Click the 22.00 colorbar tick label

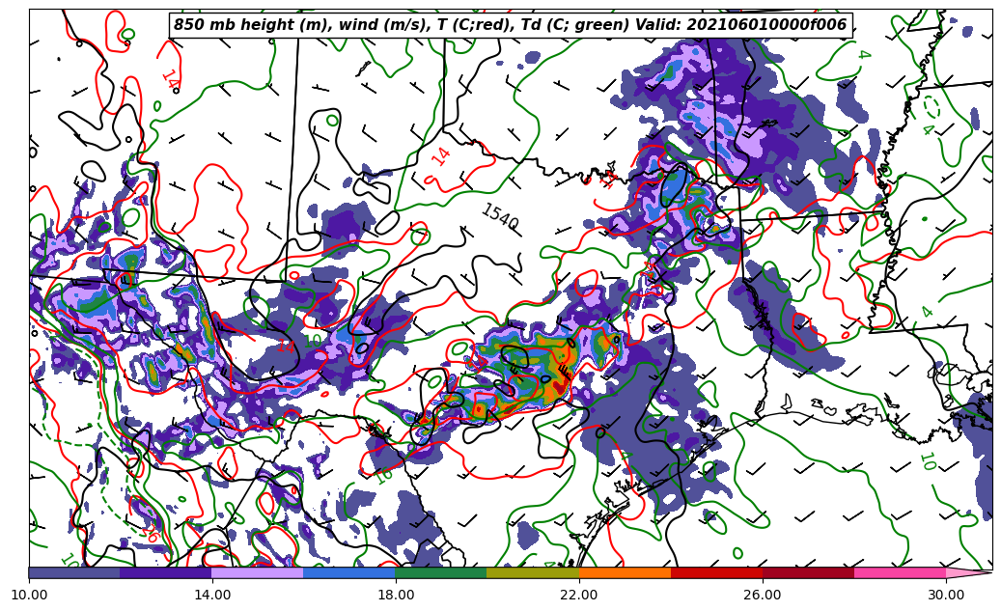pos(579,595)
